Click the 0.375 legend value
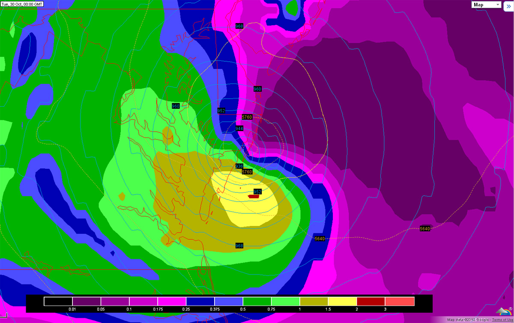This screenshot has height=323, width=514. pyautogui.click(x=215, y=309)
